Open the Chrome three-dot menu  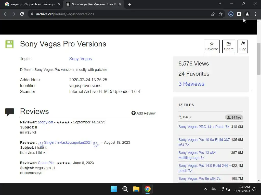pyautogui.click(x=255, y=14)
